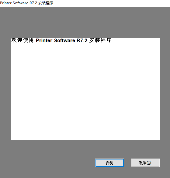The image size is (170, 178).
Task: Click 安装程序 text in the title bar
Action: 46,3
